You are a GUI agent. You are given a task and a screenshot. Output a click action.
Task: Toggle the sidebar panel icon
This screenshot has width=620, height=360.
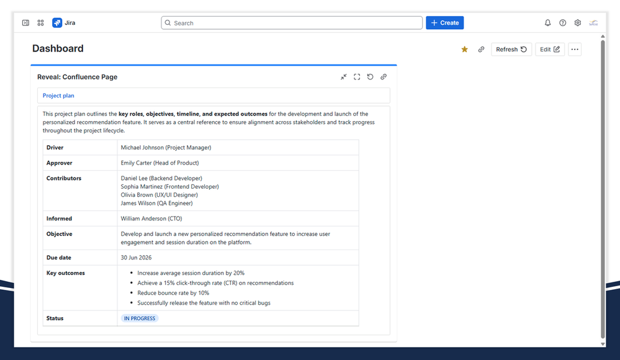tap(25, 23)
